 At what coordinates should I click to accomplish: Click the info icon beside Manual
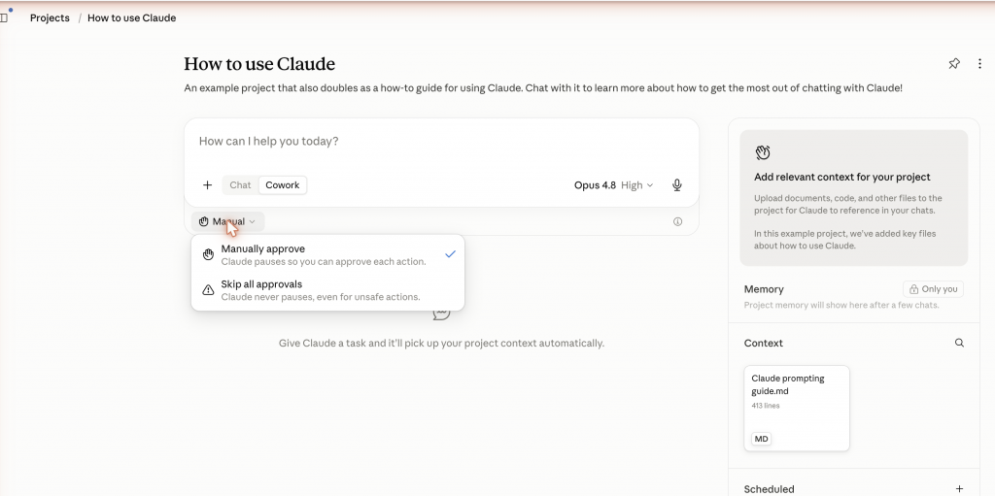(x=677, y=221)
